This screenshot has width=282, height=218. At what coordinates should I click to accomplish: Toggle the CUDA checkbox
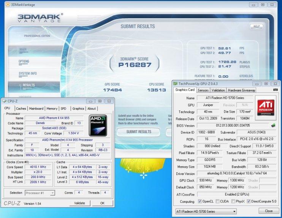click(x=217, y=201)
